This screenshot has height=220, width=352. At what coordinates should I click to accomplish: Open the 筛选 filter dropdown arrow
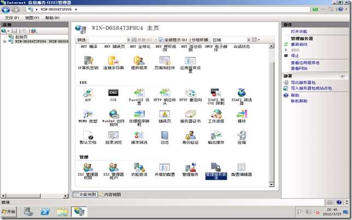click(x=128, y=40)
